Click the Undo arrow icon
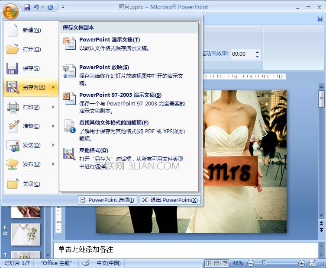The height and width of the screenshot is (268, 326). pos(36,7)
